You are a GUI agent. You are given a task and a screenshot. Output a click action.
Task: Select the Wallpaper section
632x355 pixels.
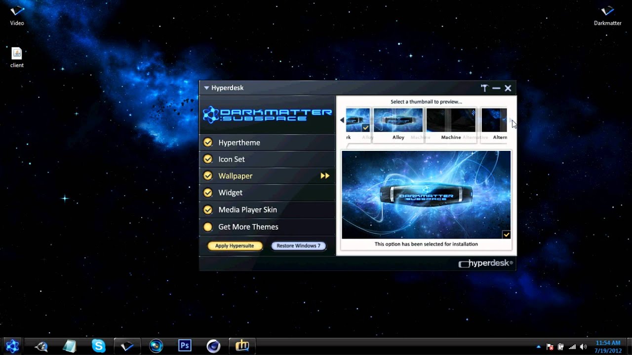coord(267,176)
